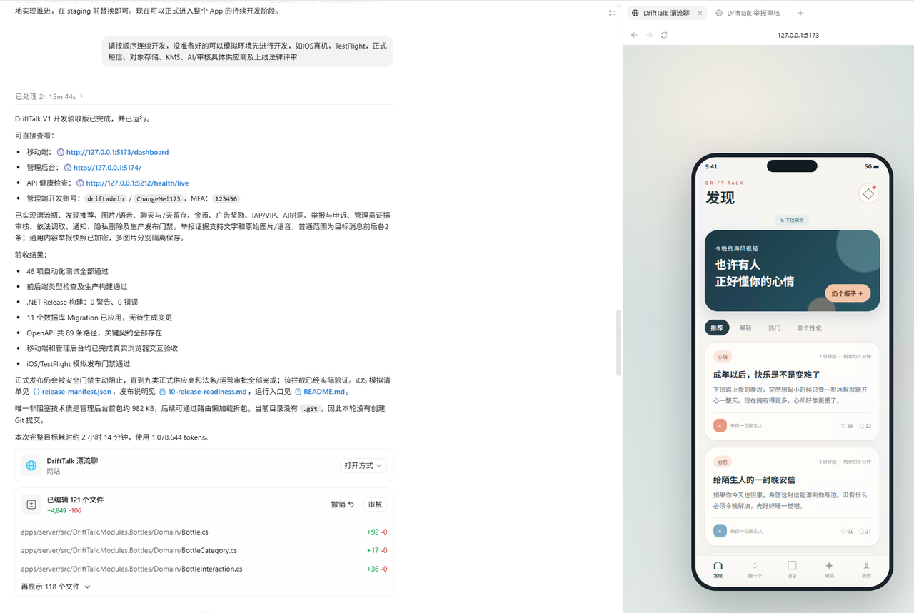The width and height of the screenshot is (914, 613).
Task: Click the globe icon before the health/live link
Action: point(80,183)
